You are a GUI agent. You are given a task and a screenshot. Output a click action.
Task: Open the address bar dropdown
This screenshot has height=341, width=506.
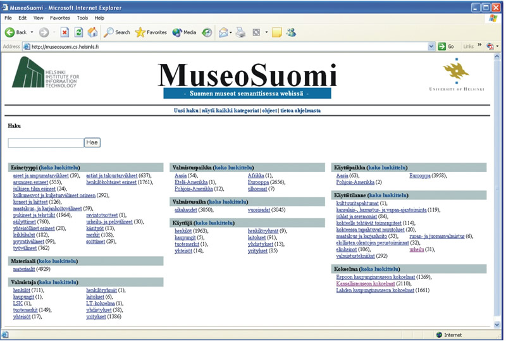(431, 47)
